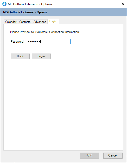The image size is (127, 163).
Task: Click blank tab strip right of Login tab
Action: click(91, 21)
